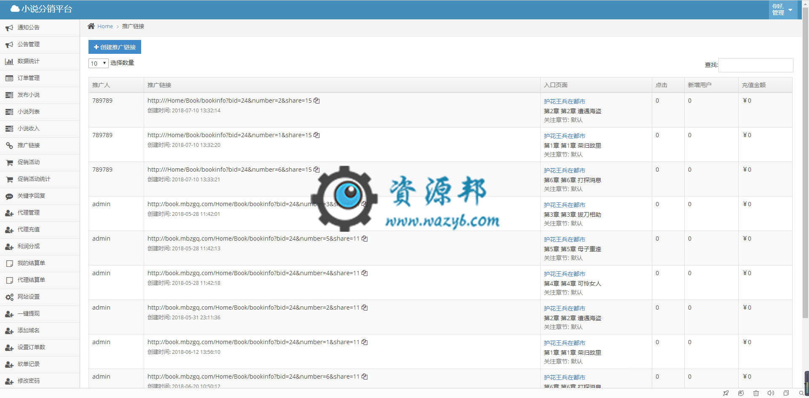Click the gears icon for 网站设置
The width and height of the screenshot is (809, 398).
tap(9, 297)
